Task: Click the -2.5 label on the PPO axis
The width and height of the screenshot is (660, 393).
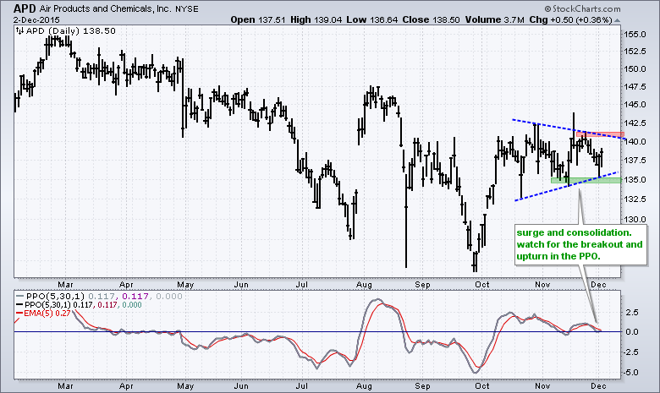Action: [x=630, y=352]
